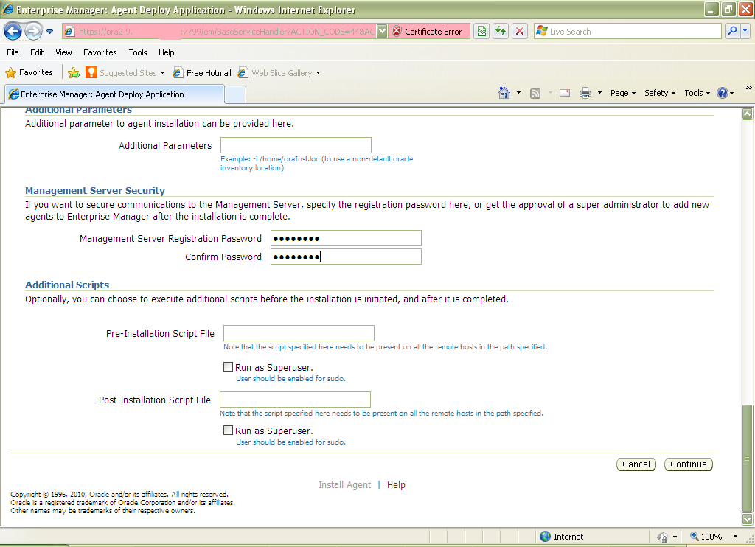
Task: Click the blue Help question icon
Action: click(723, 93)
